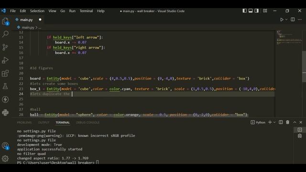Create a new terminal with plus icon
The height and width of the screenshot is (172, 306).
point(270,122)
